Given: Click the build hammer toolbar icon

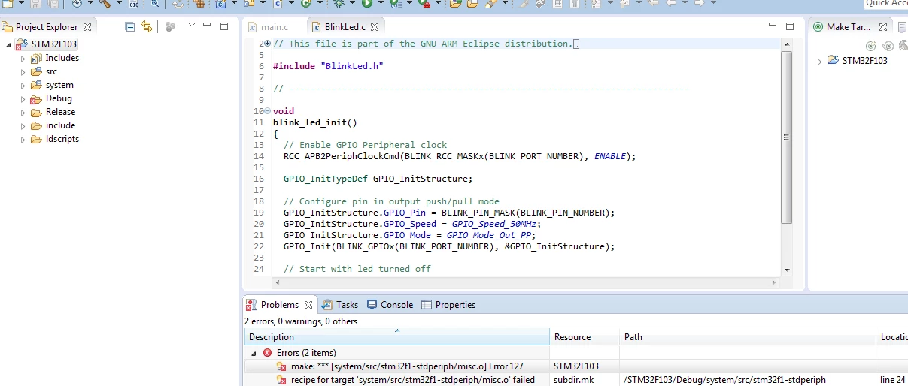Looking at the screenshot, I should [x=104, y=4].
